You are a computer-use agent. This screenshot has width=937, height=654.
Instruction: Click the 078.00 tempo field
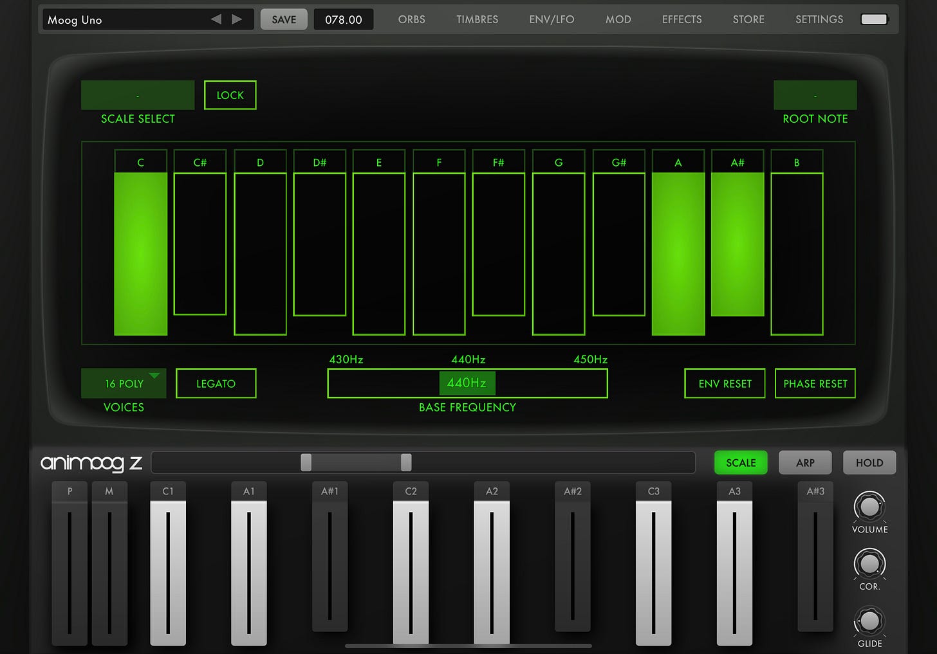point(344,19)
